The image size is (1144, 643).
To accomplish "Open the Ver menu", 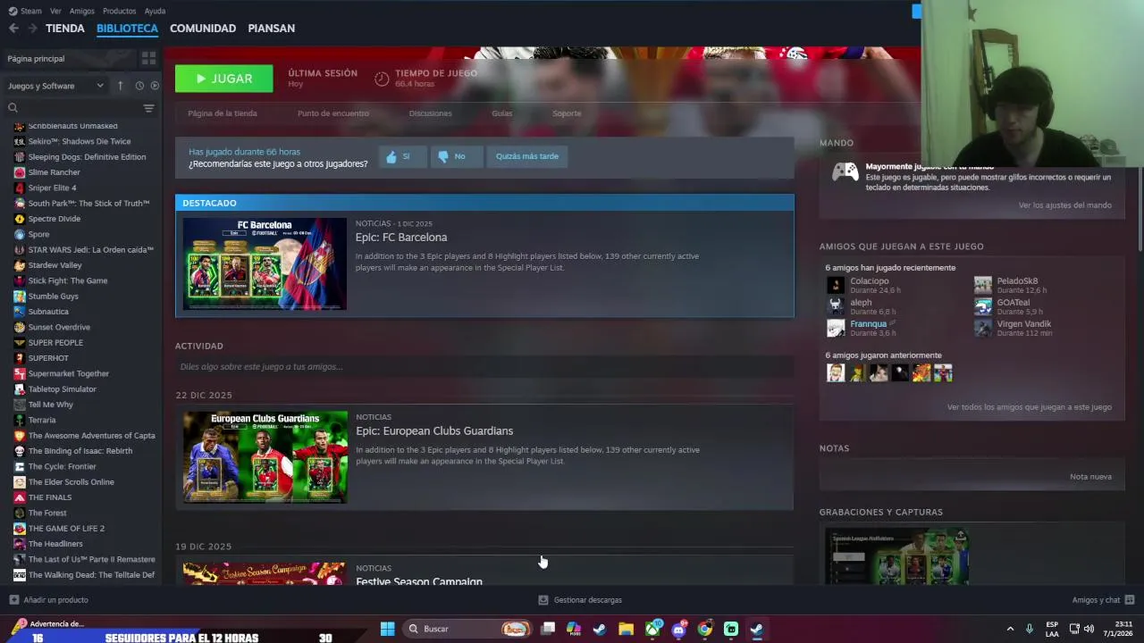I will [55, 11].
